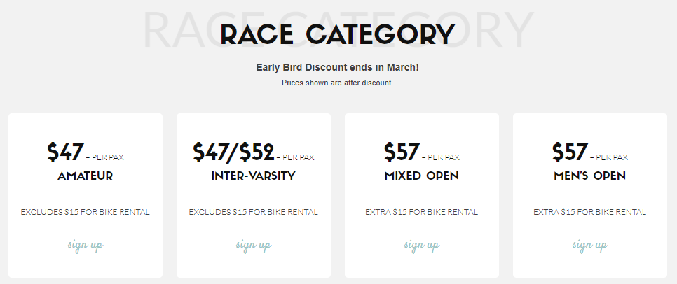Click sign up under Amateur category
The image size is (677, 284).
(86, 246)
